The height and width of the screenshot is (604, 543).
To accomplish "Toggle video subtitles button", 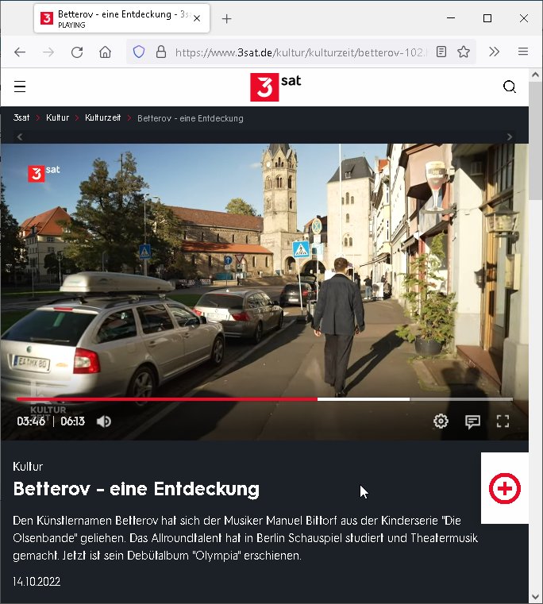I will [x=472, y=421].
